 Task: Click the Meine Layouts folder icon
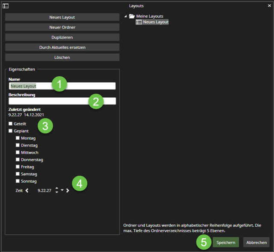tap(132, 16)
